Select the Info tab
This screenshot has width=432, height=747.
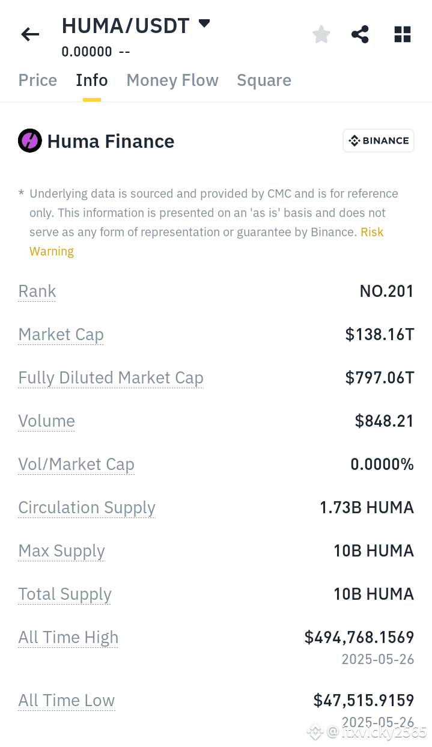click(x=92, y=81)
